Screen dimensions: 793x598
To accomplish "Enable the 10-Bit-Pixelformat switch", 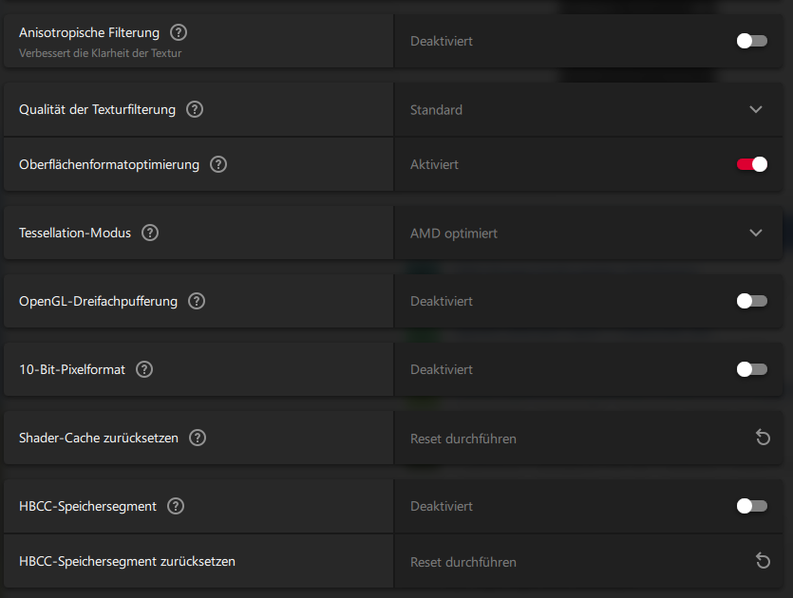I will click(751, 369).
